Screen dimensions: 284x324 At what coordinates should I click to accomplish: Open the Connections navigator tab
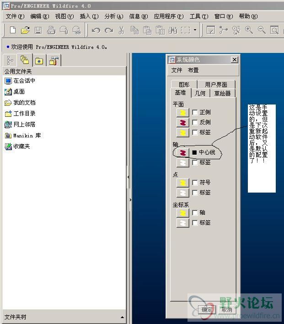54,60
